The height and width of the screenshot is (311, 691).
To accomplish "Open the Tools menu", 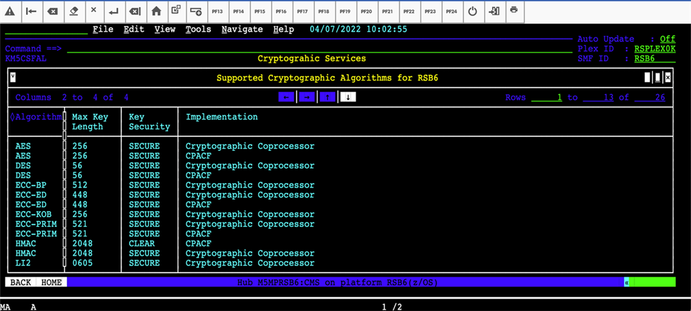I will 198,29.
